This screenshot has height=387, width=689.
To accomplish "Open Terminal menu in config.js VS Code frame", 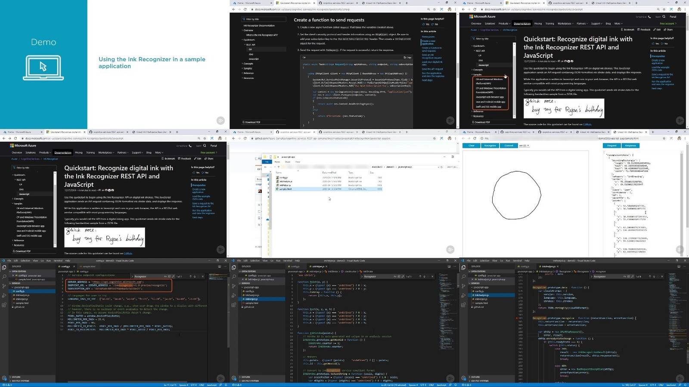I will coord(58,260).
